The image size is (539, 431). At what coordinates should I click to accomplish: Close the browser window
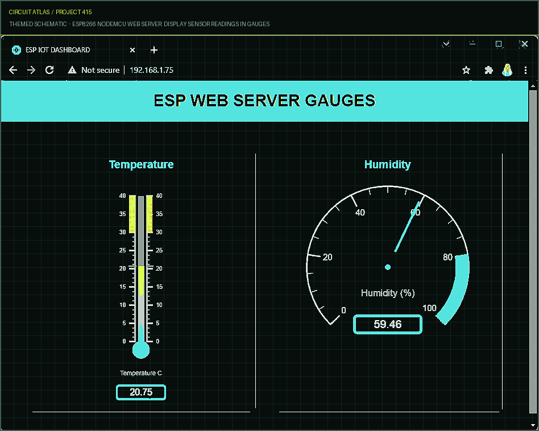point(524,44)
